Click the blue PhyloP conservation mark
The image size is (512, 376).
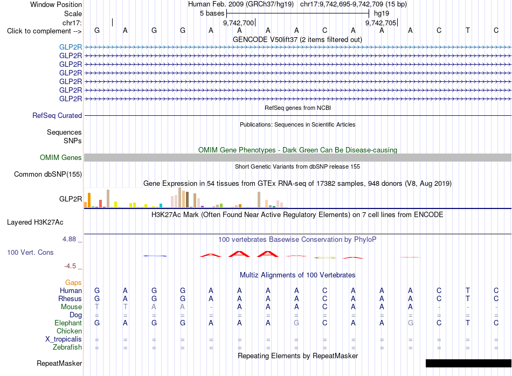coord(155,256)
